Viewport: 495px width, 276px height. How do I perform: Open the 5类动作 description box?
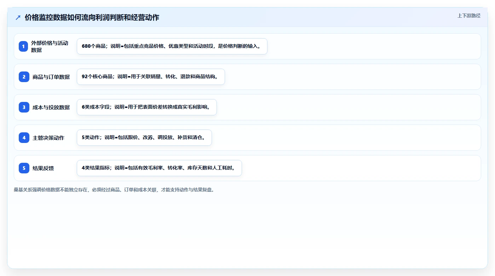(x=144, y=138)
